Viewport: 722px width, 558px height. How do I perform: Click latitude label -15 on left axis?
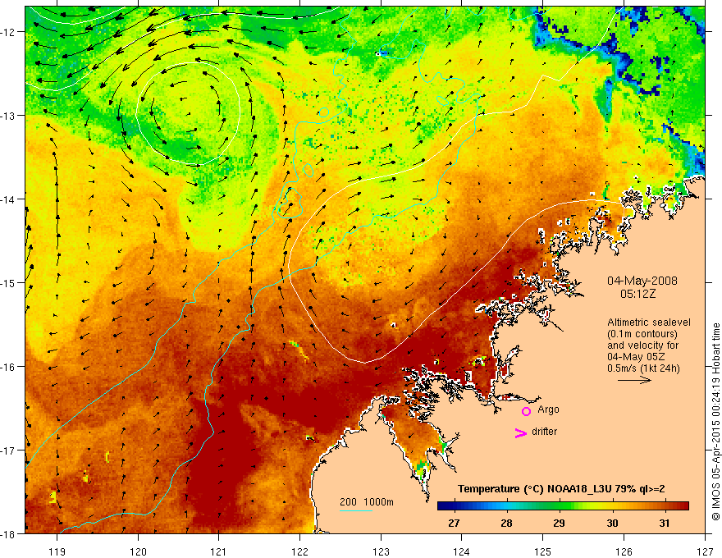pyautogui.click(x=8, y=282)
